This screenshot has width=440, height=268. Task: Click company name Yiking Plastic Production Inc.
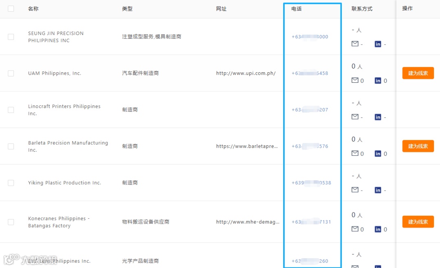coord(64,183)
